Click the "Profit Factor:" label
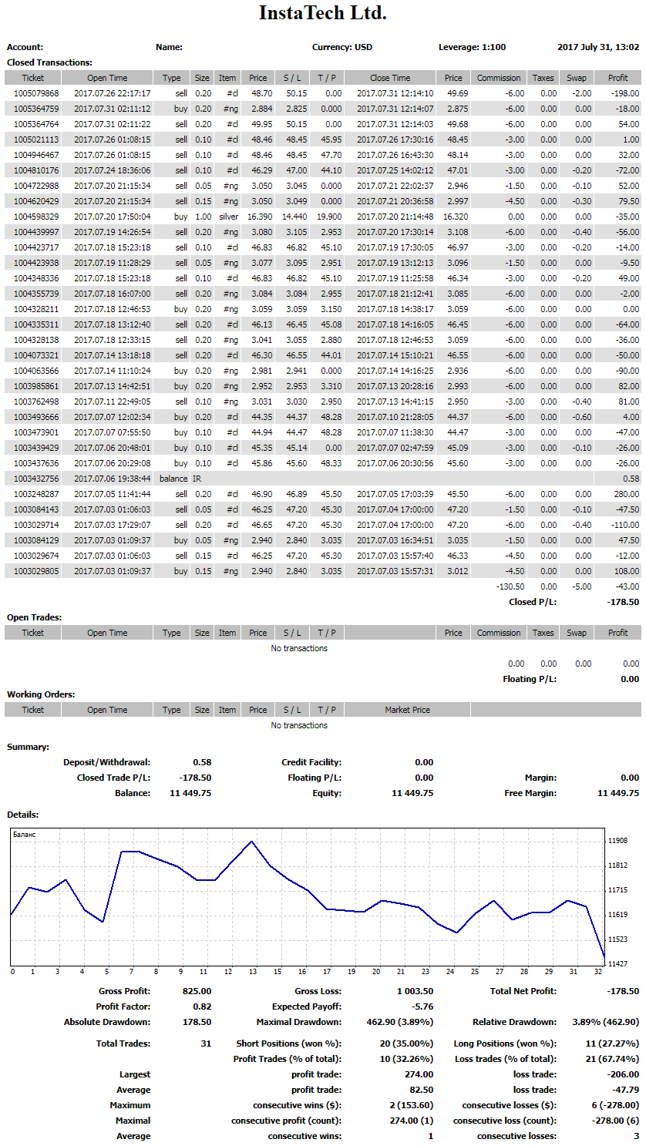This screenshot has width=646, height=1146. pos(123,1007)
